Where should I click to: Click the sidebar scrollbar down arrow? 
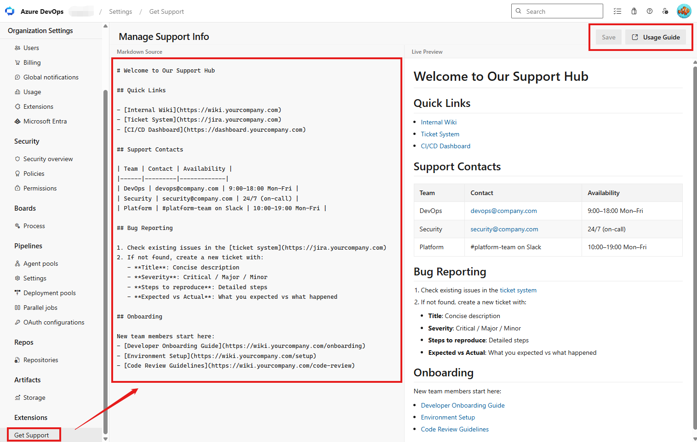click(105, 439)
